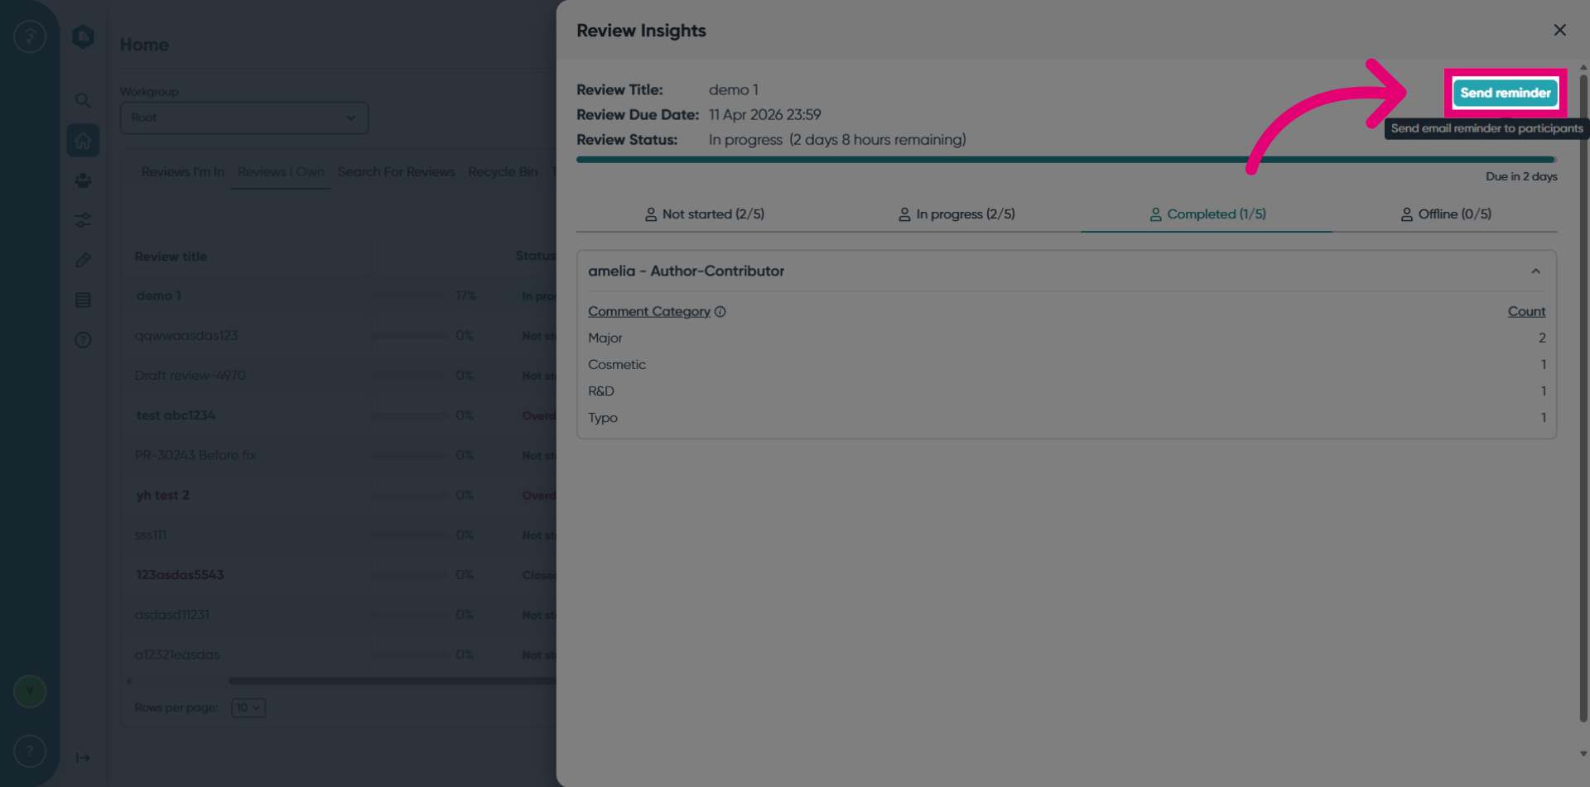Click the pencil edit icon in sidebar
The width and height of the screenshot is (1590, 787).
(x=83, y=260)
